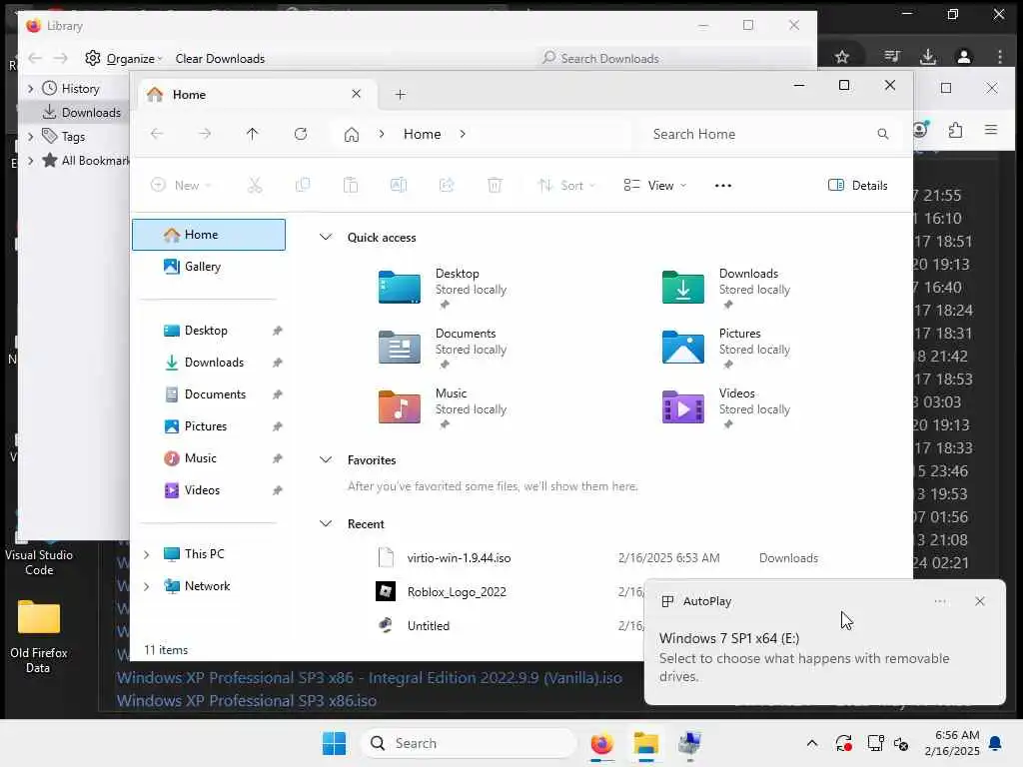Click the Windows XP Professional SP3 x86.iso link
1023x767 pixels.
(x=247, y=701)
